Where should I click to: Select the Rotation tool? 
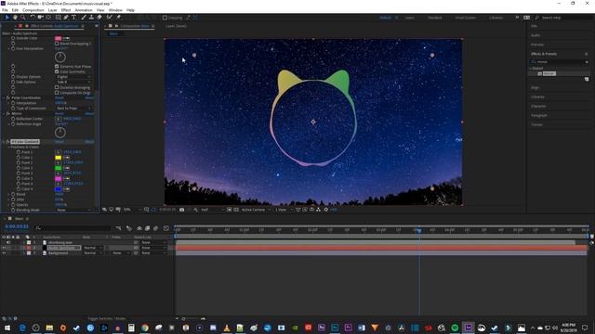click(x=33, y=18)
